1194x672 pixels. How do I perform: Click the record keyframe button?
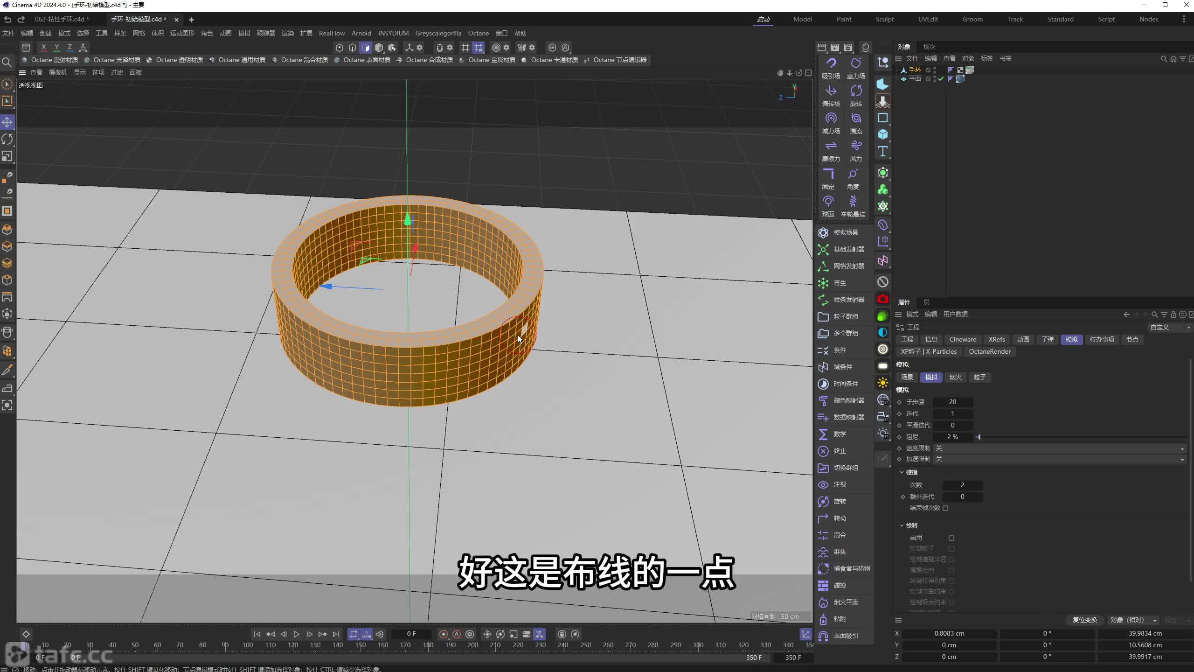point(444,634)
